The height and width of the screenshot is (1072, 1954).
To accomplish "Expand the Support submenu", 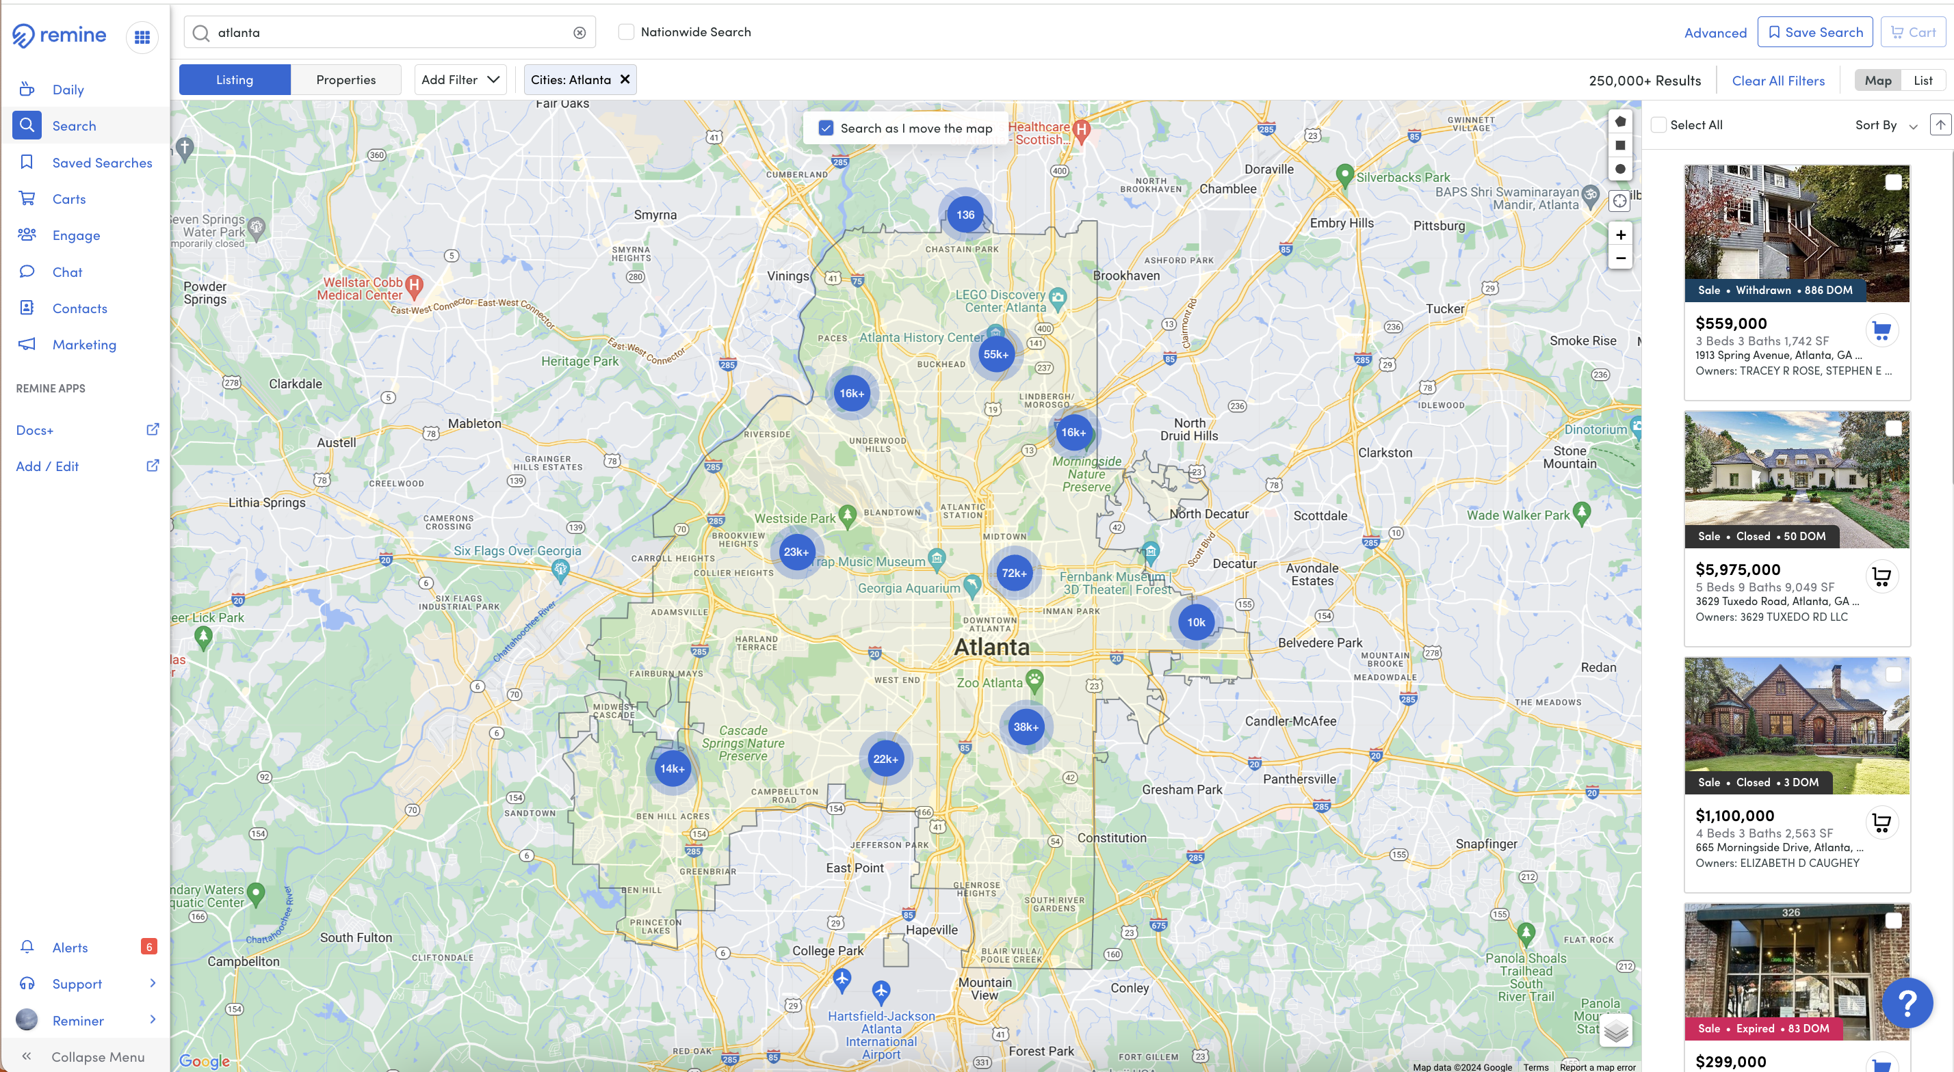I will 153,983.
